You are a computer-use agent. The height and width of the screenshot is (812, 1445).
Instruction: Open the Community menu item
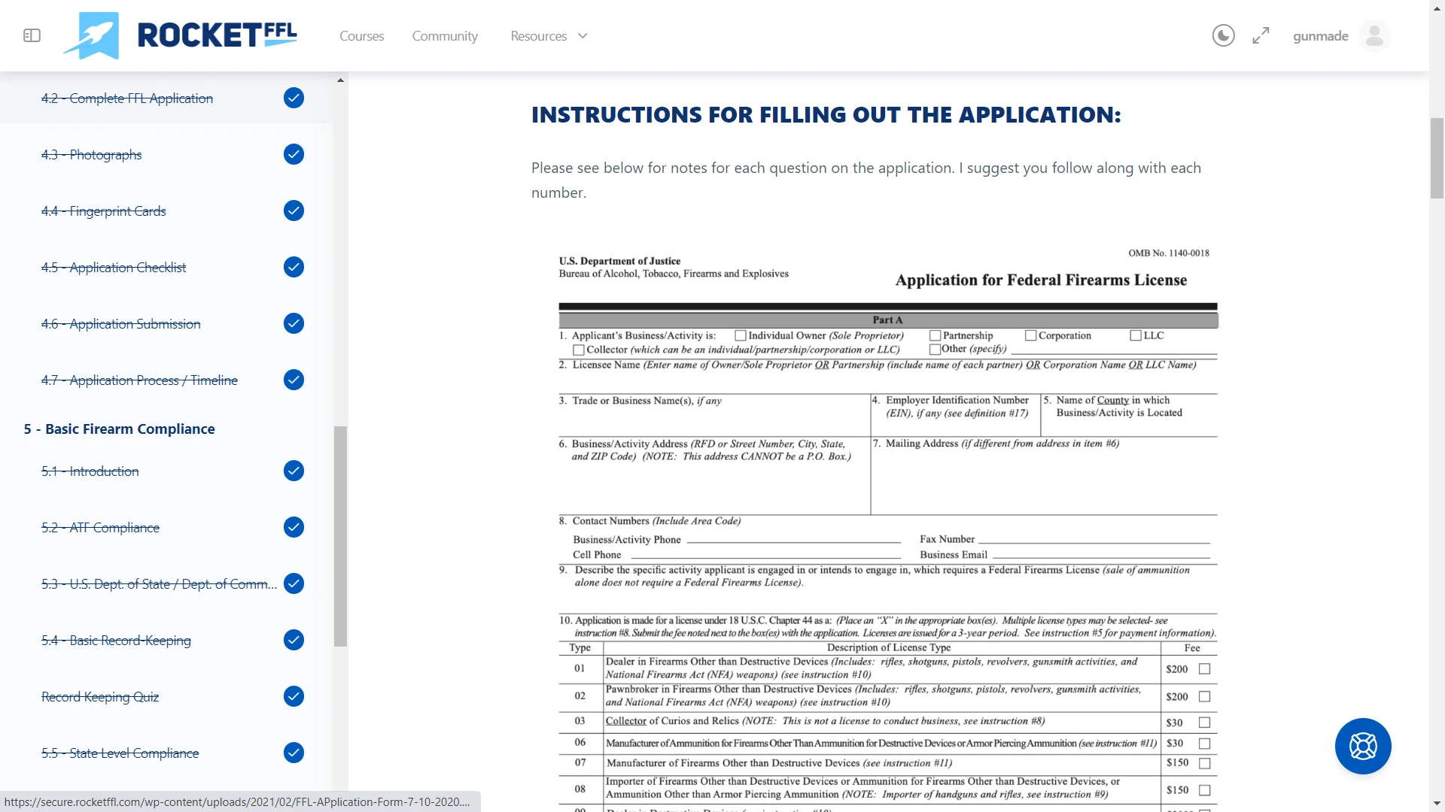pyautogui.click(x=445, y=35)
